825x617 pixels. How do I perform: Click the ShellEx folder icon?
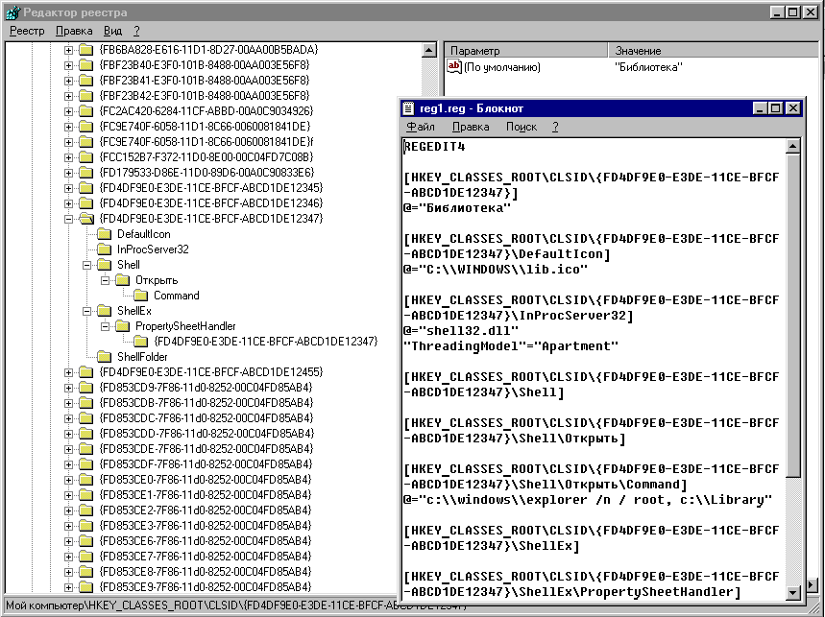point(104,311)
